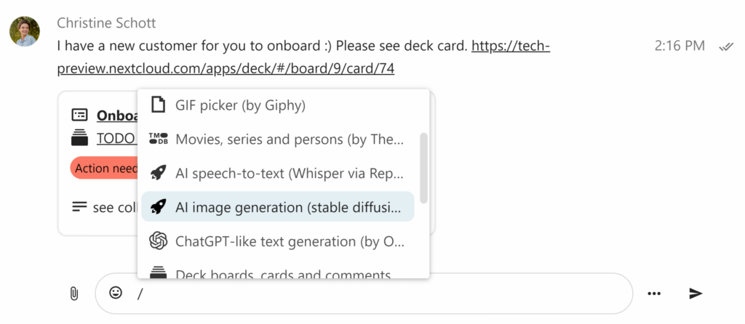Click the rocket icon beside AI speech-to-text
745x324 pixels.
point(158,173)
